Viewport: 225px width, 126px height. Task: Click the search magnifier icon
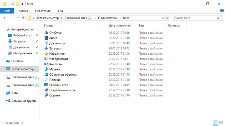coord(218,18)
